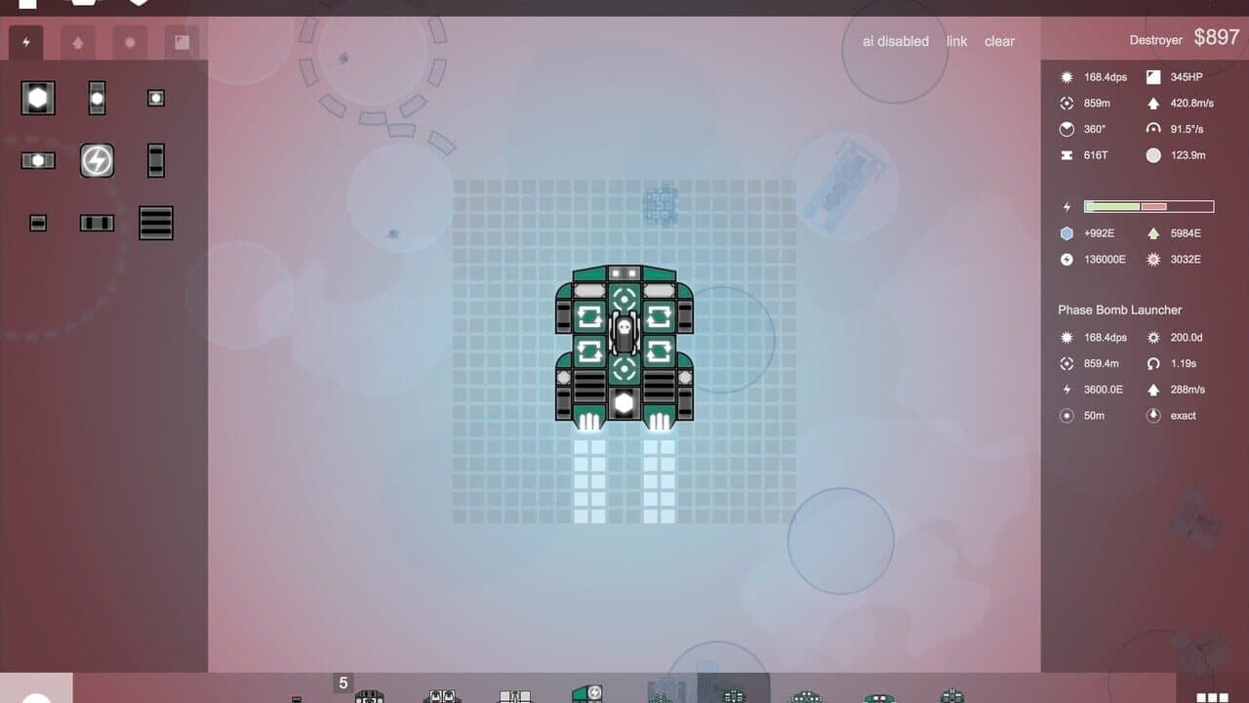Screen dimensions: 1249x703
Task: Click the upper-left side battery on the ship's edge
Action: point(564,316)
